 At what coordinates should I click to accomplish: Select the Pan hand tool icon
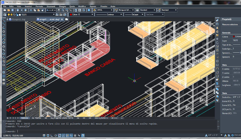59,10
